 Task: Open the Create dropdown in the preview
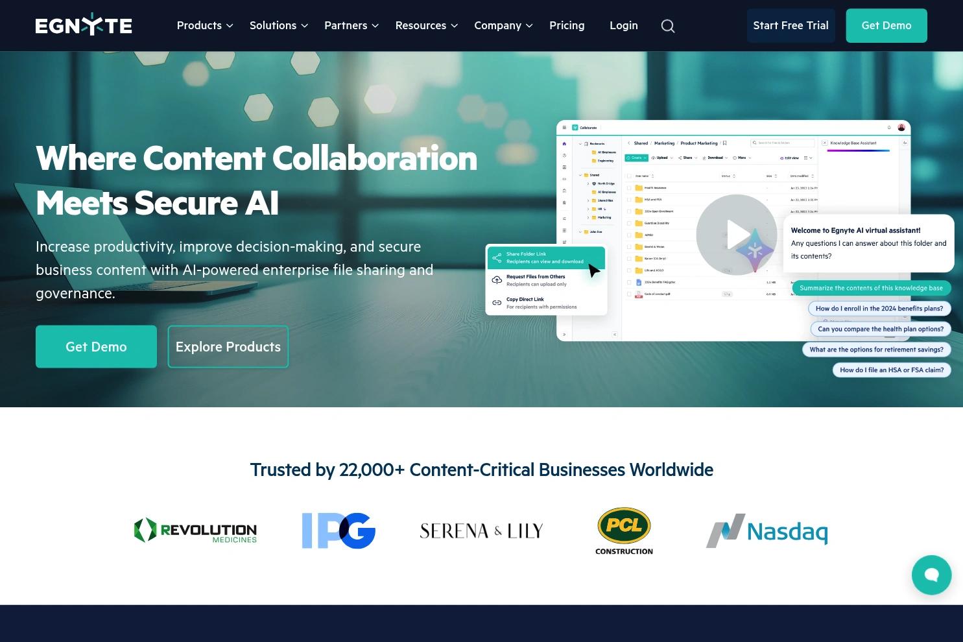636,158
